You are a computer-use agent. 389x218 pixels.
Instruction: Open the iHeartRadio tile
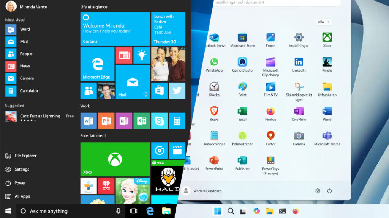(x=106, y=185)
